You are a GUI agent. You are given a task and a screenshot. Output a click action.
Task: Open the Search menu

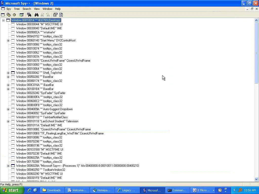click(x=27, y=9)
